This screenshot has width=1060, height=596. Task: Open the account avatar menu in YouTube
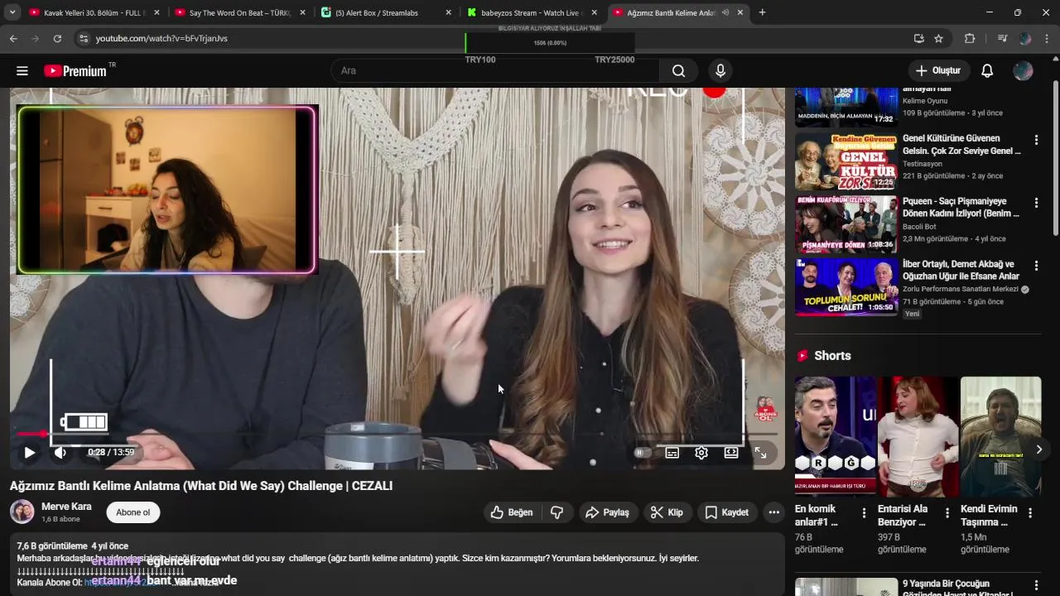(x=1024, y=71)
